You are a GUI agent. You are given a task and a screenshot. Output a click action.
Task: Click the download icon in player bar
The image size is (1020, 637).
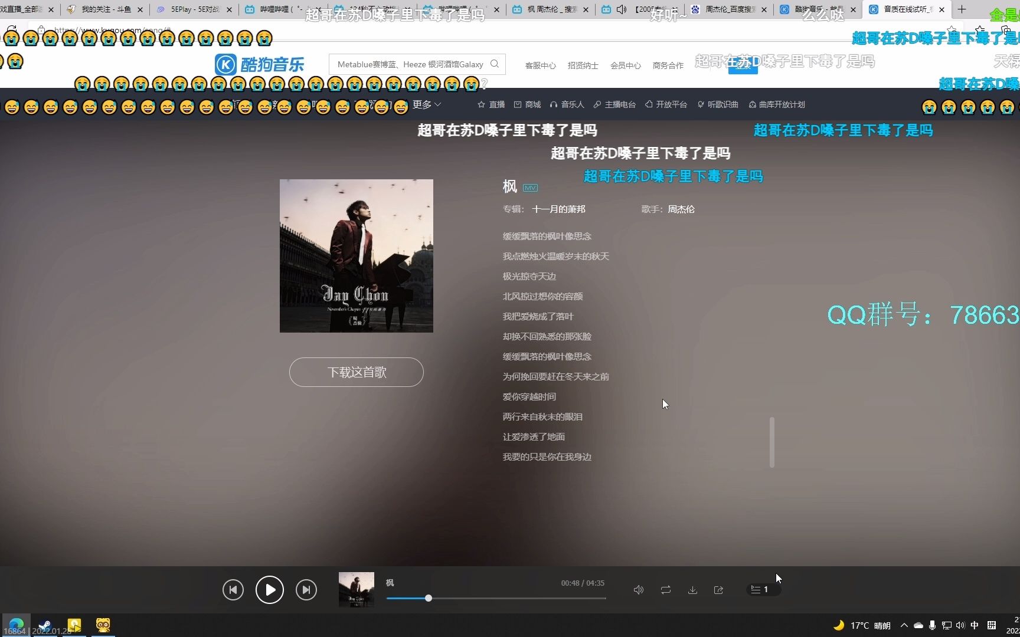pyautogui.click(x=692, y=590)
